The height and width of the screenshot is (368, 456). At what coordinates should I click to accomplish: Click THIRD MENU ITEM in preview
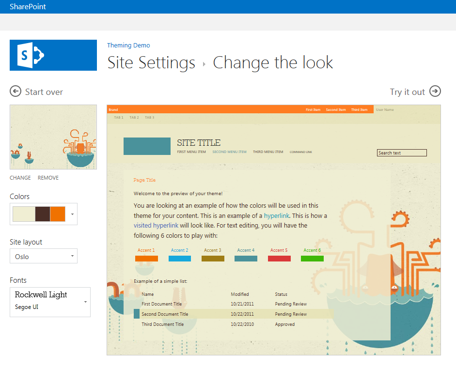coord(268,152)
